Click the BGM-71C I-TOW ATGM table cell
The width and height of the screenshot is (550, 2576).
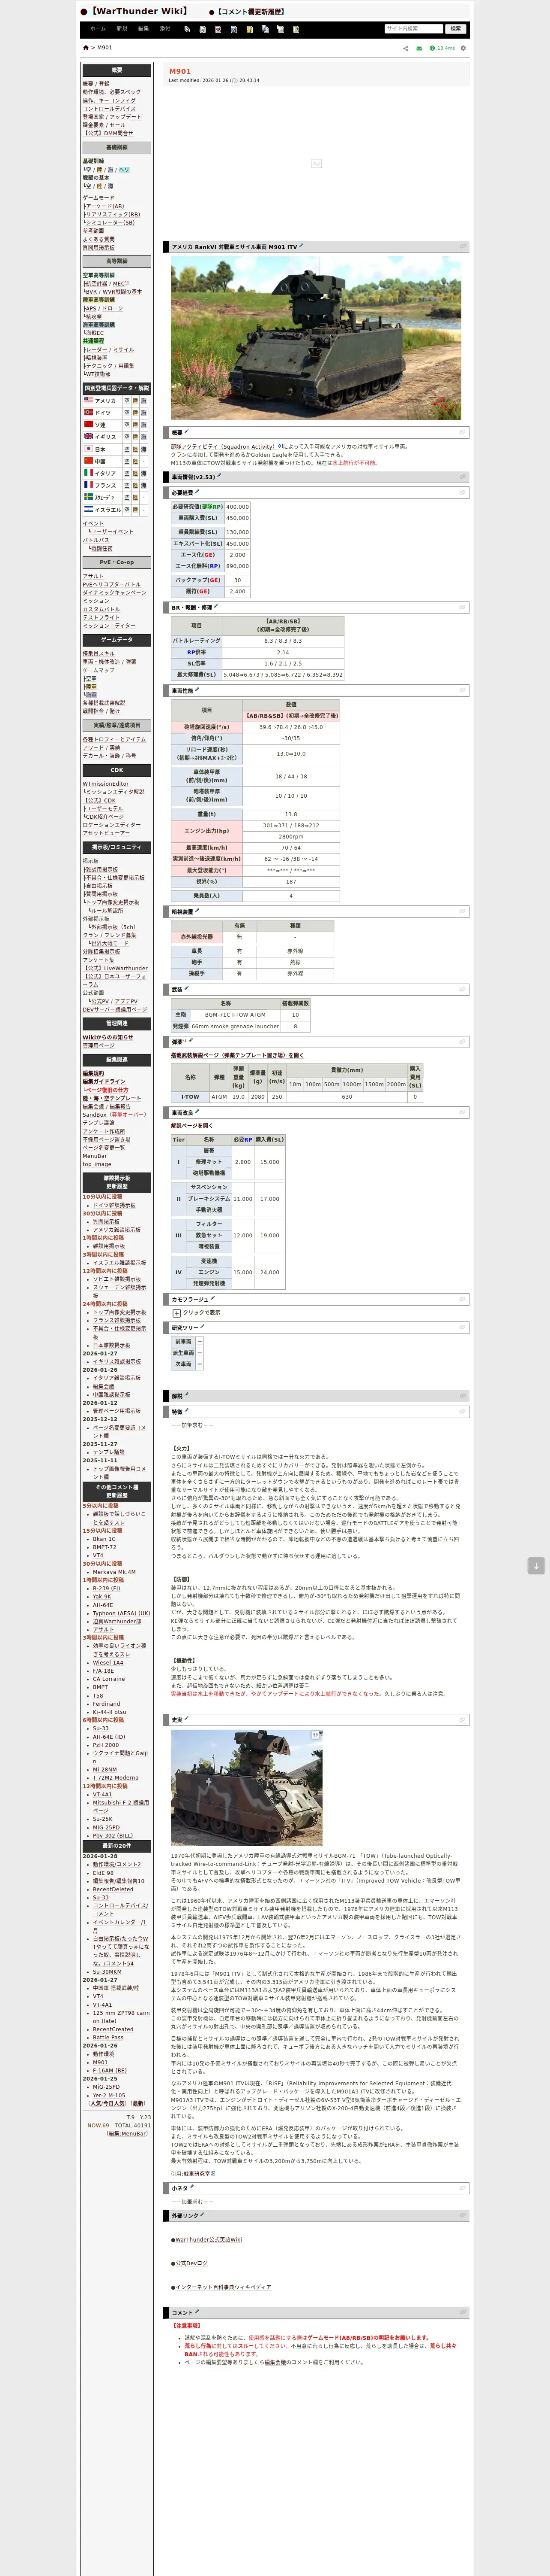point(235,1015)
